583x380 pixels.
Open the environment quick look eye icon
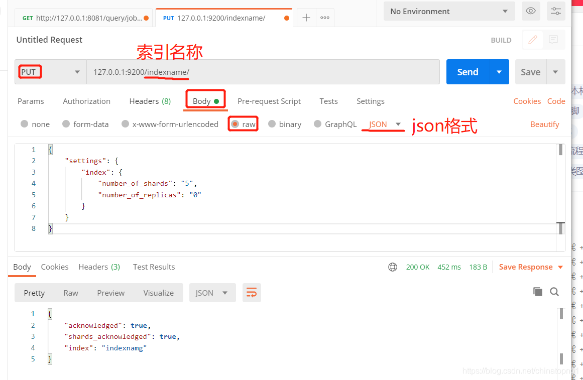(x=530, y=11)
